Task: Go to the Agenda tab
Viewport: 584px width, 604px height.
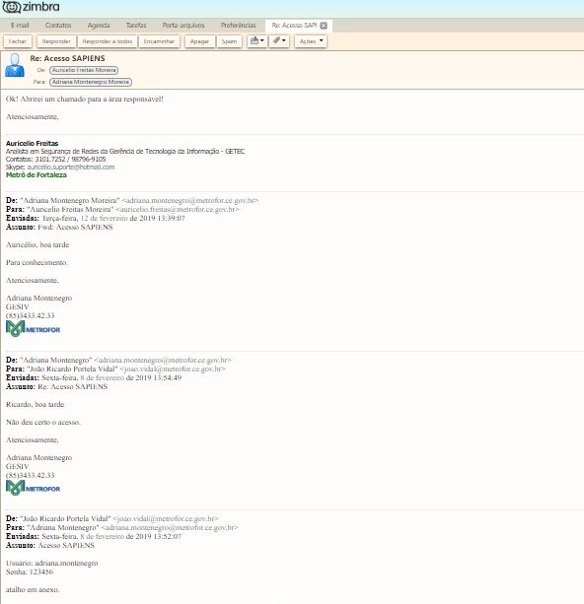Action: coord(99,26)
